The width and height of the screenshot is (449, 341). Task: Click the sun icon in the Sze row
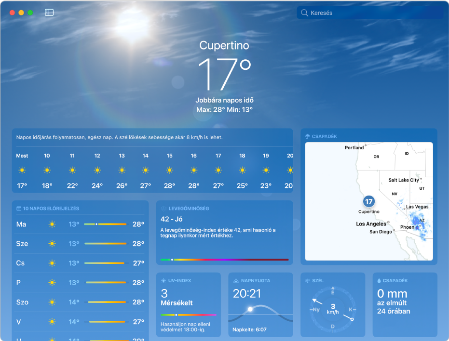tap(52, 243)
